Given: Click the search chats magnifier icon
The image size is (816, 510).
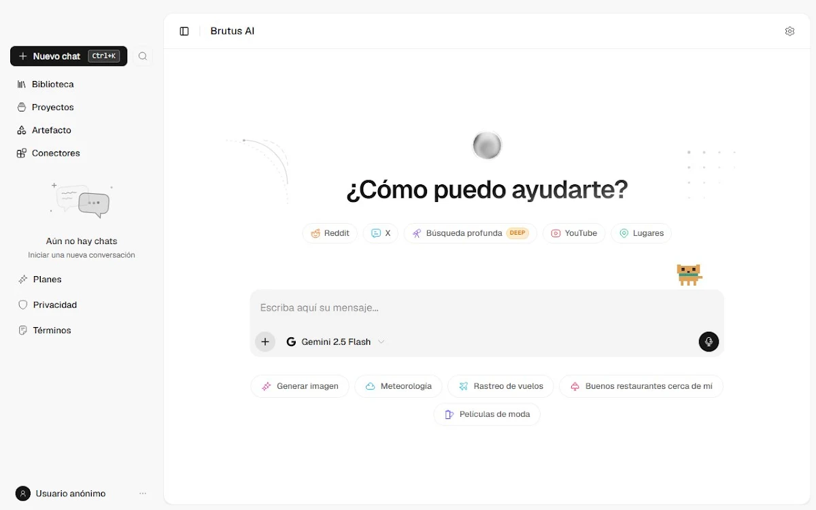Looking at the screenshot, I should point(143,56).
